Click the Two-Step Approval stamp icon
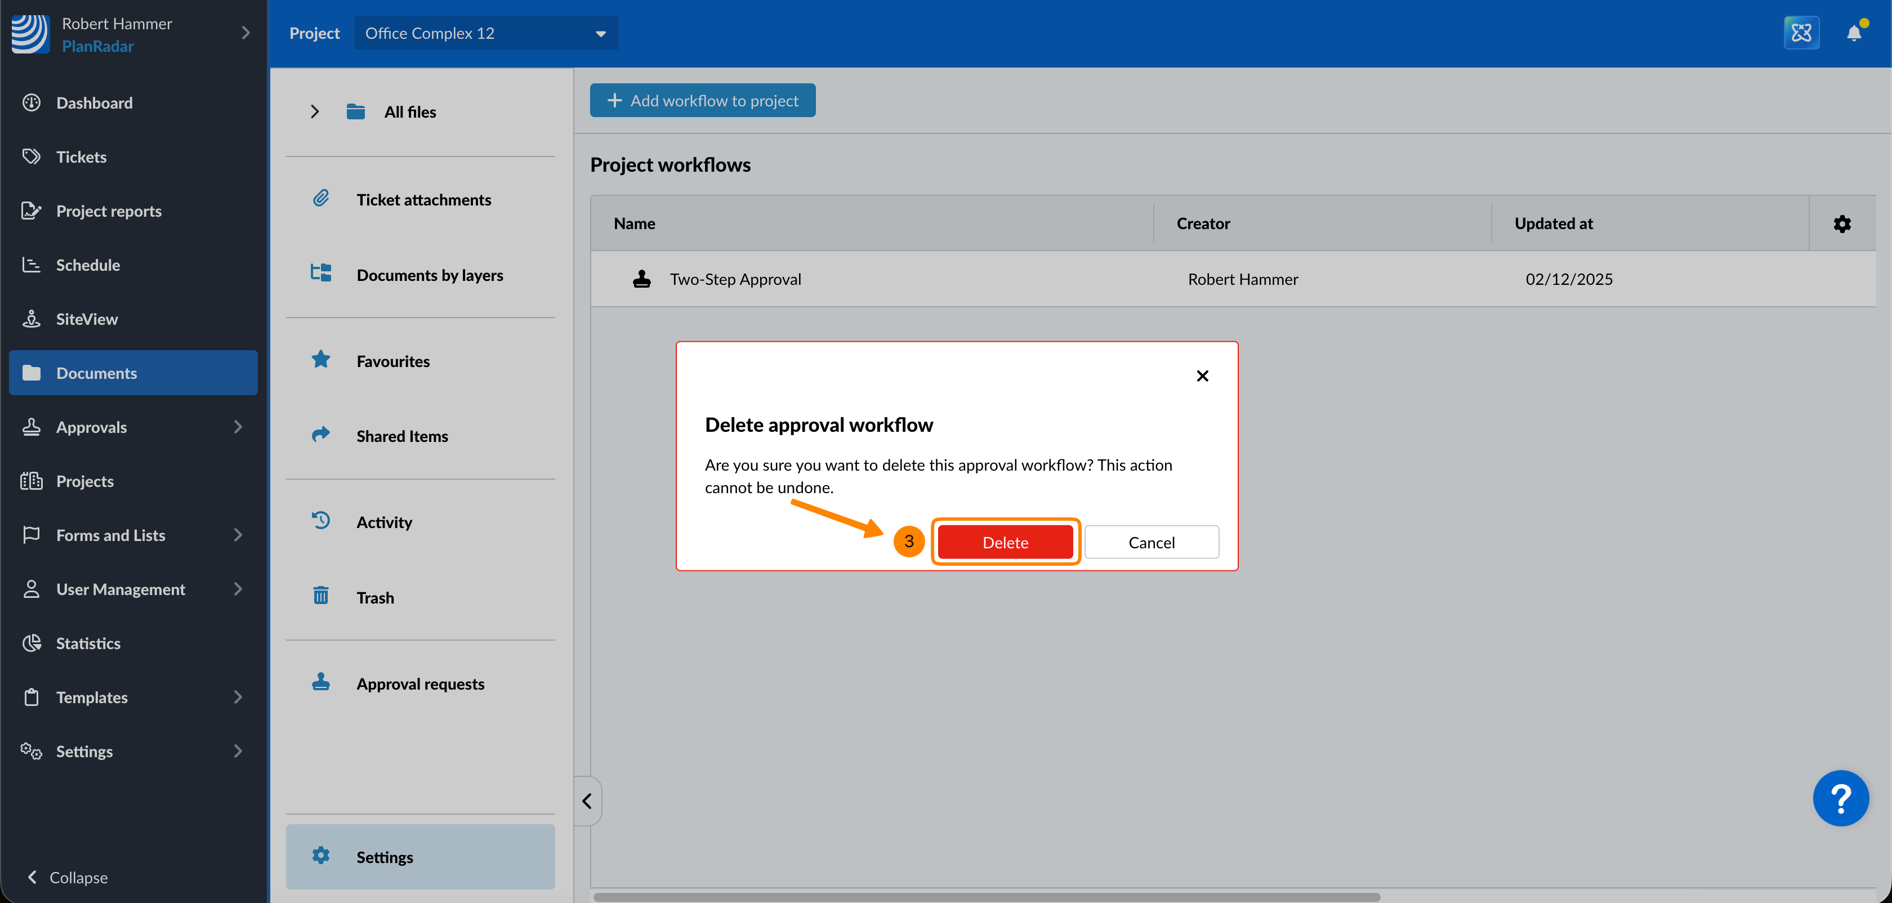This screenshot has height=903, width=1892. [641, 279]
